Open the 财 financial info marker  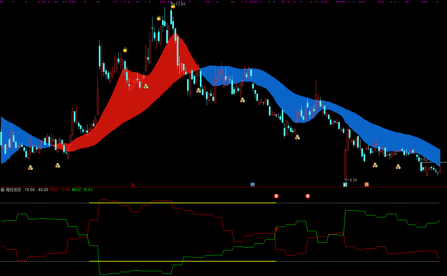pyautogui.click(x=253, y=185)
